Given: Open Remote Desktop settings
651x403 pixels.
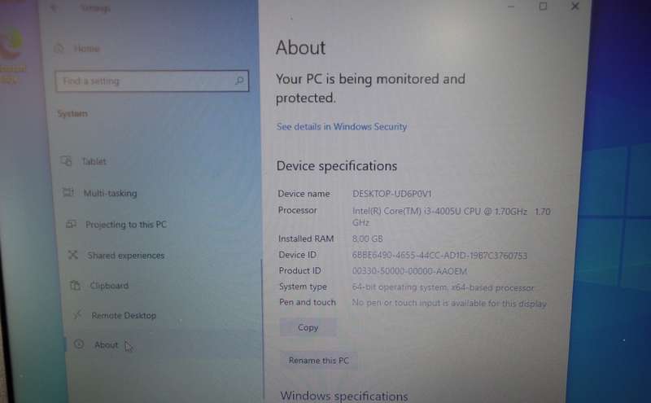Looking at the screenshot, I should click(124, 315).
